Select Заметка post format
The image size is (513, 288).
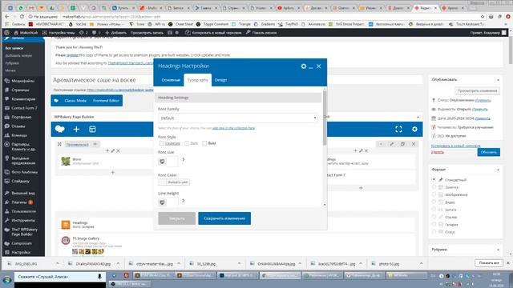coord(434,187)
